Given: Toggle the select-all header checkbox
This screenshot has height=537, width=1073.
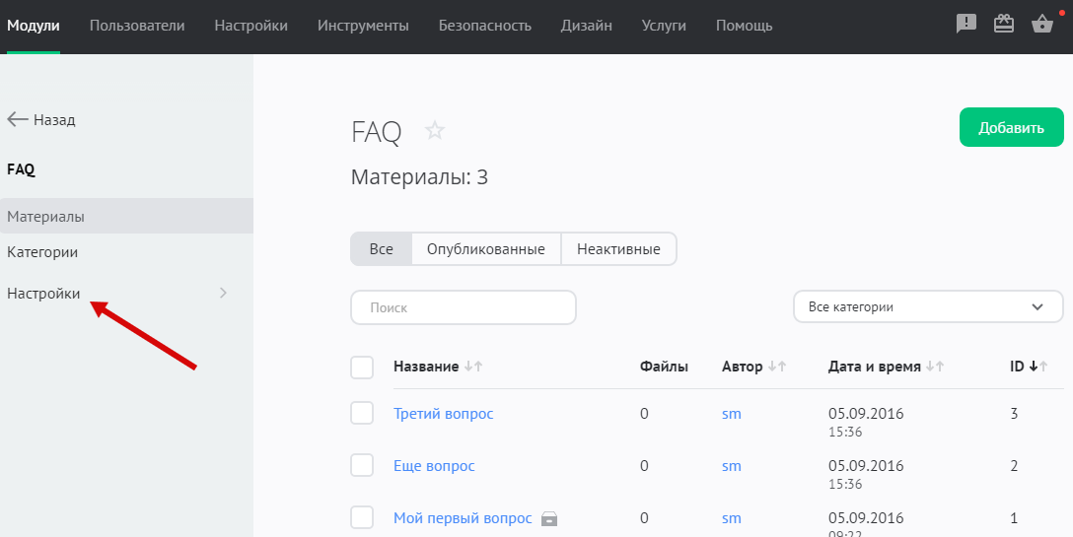Looking at the screenshot, I should (362, 368).
